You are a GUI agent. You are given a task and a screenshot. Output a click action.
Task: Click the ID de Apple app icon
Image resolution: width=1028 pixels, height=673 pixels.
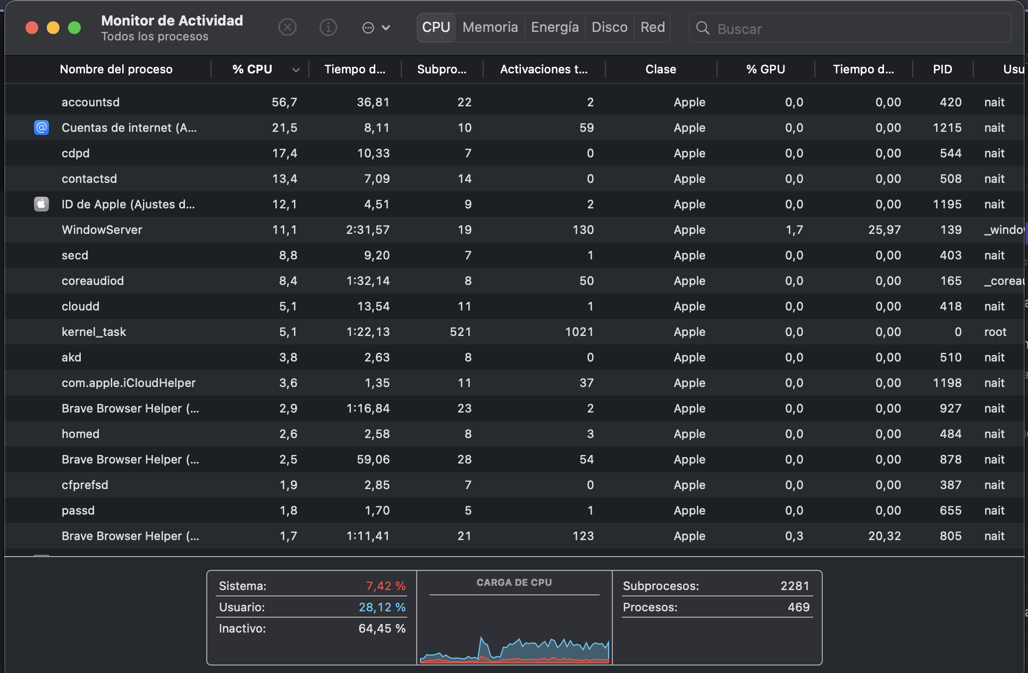(41, 204)
